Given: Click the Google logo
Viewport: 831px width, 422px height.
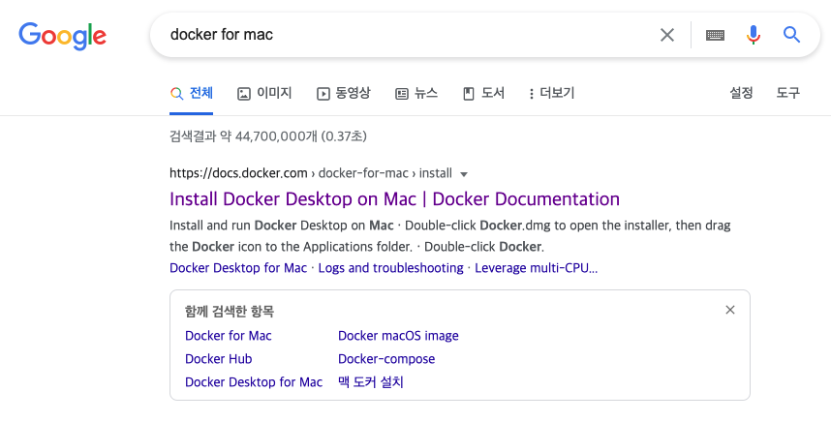Looking at the screenshot, I should pyautogui.click(x=63, y=36).
